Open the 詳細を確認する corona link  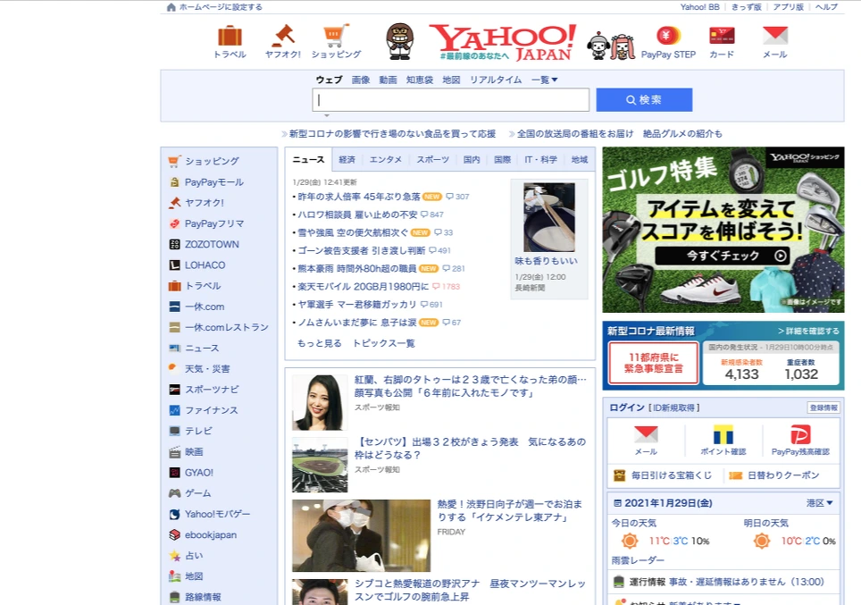pyautogui.click(x=808, y=331)
